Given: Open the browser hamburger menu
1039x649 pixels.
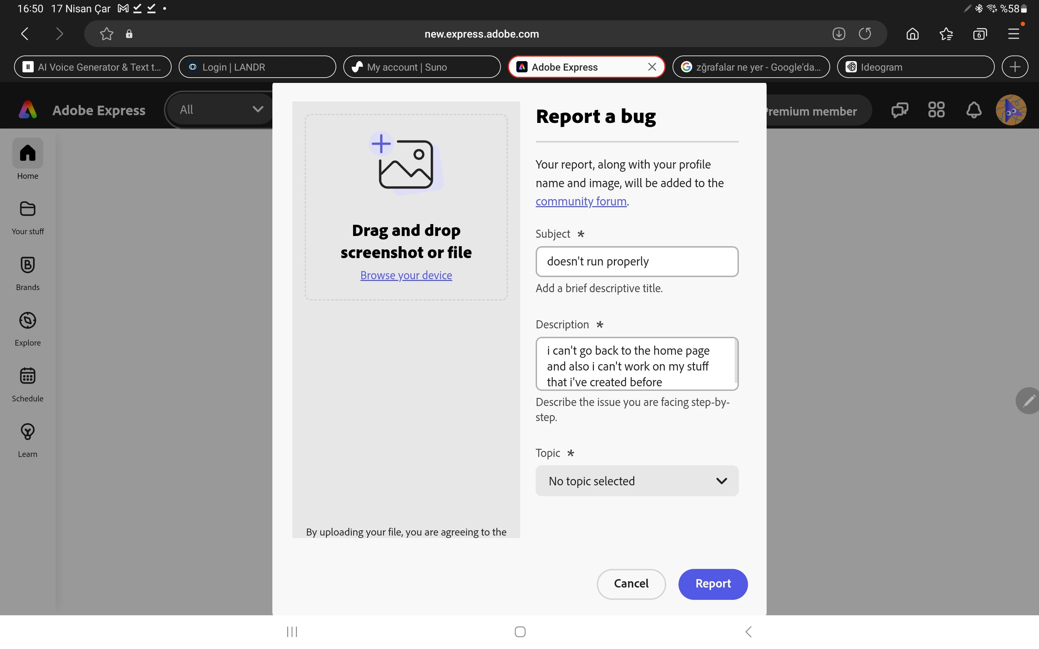Looking at the screenshot, I should [1014, 34].
